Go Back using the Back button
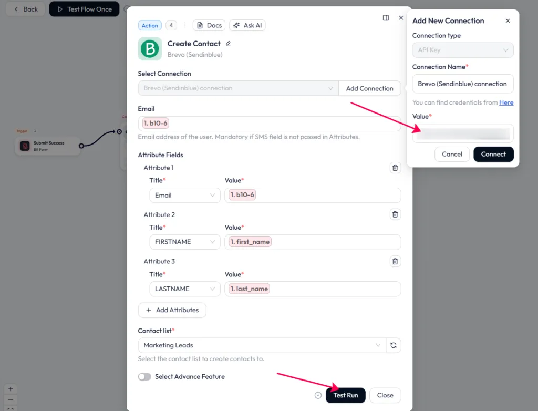Viewport: 538px width, 411px height. coord(25,9)
